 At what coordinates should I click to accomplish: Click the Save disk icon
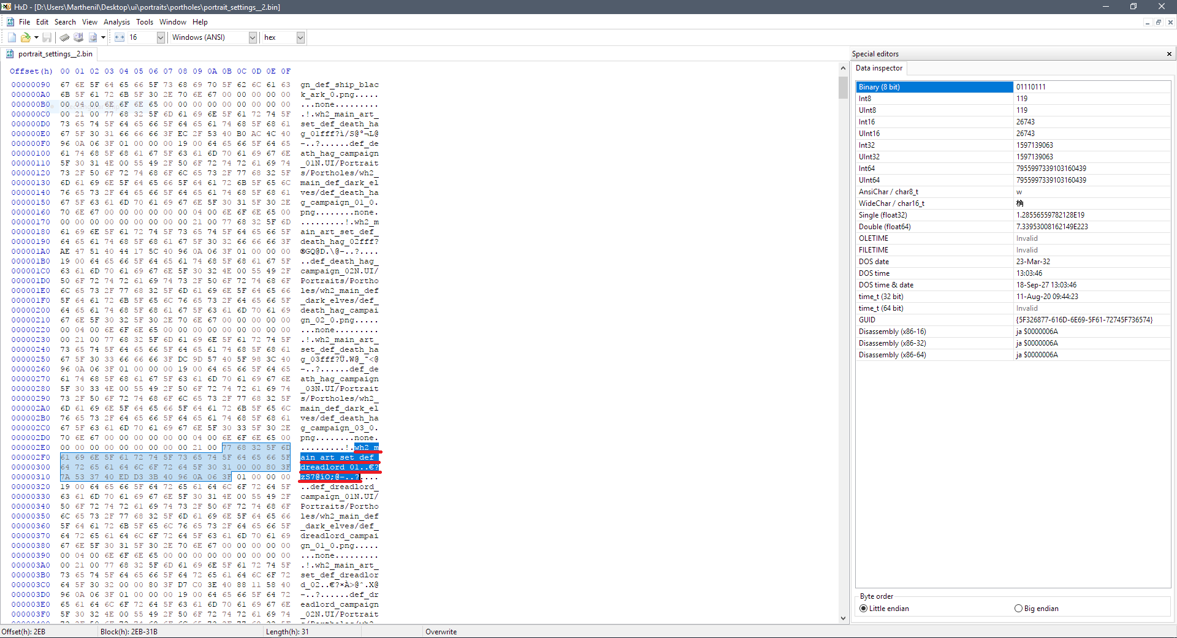click(x=47, y=37)
